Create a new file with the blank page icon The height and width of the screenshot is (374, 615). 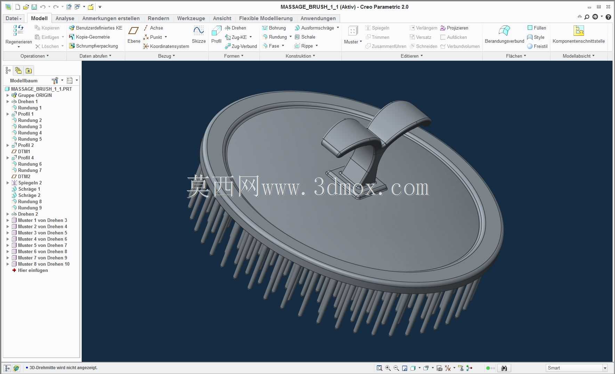click(18, 7)
